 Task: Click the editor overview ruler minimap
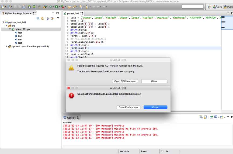(227, 23)
